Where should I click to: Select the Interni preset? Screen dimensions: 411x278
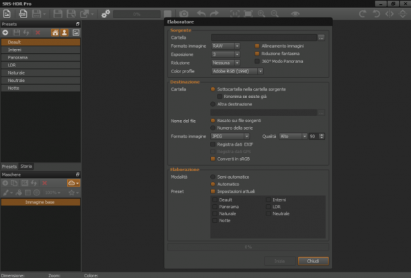(40, 50)
